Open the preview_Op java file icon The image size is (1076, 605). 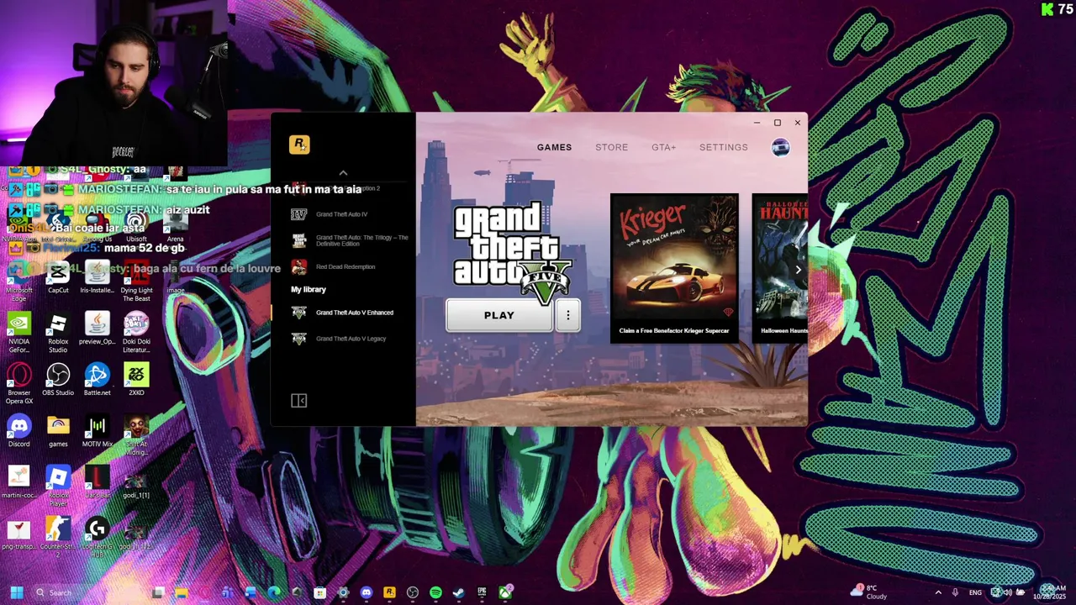click(97, 329)
